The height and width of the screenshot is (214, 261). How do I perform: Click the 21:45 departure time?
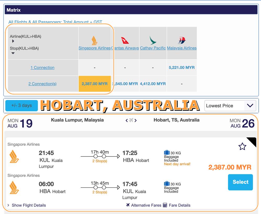46,153
